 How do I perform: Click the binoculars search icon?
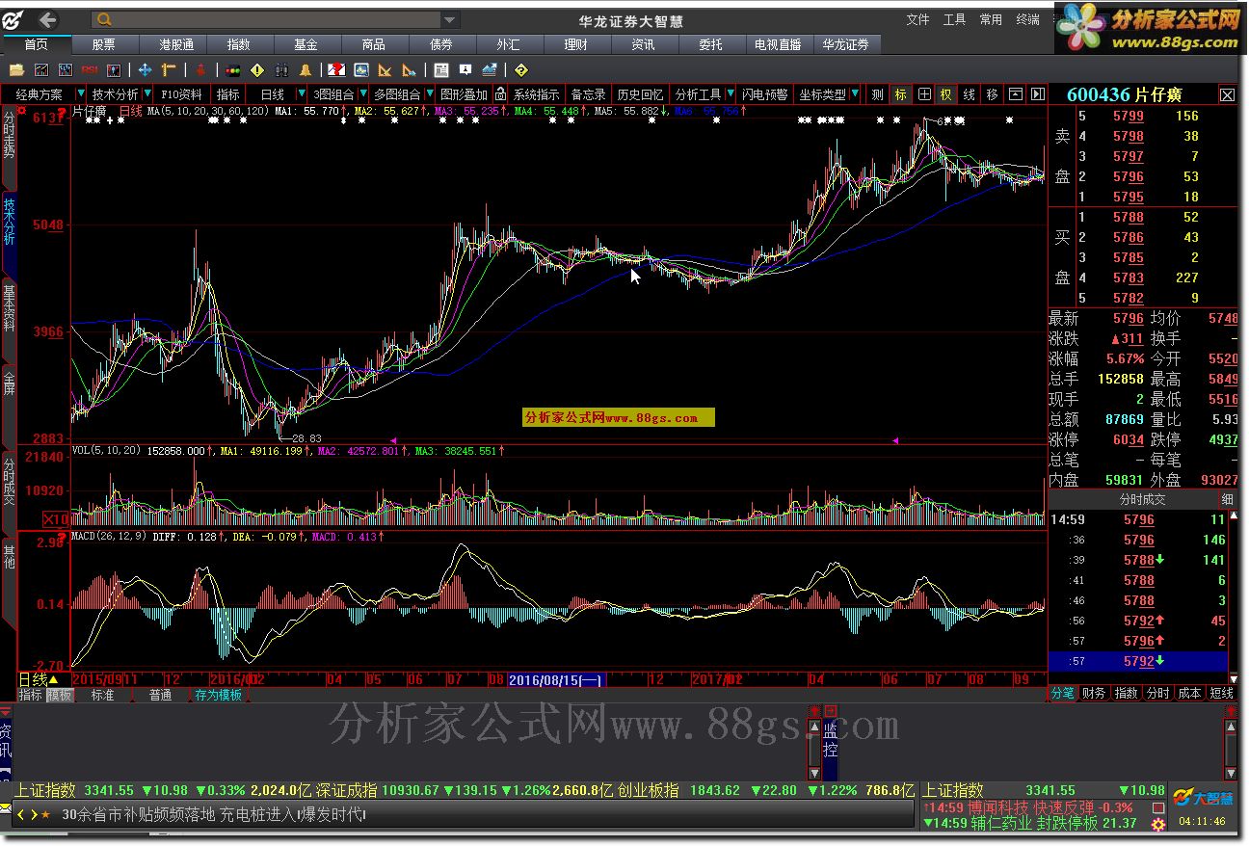click(x=281, y=70)
